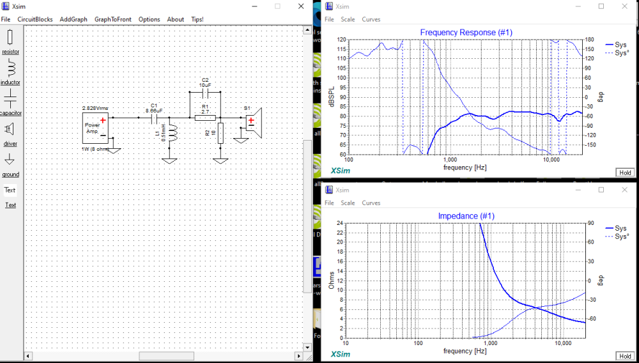
Task: Open Curves menu in Frequency Response window
Action: click(x=371, y=19)
